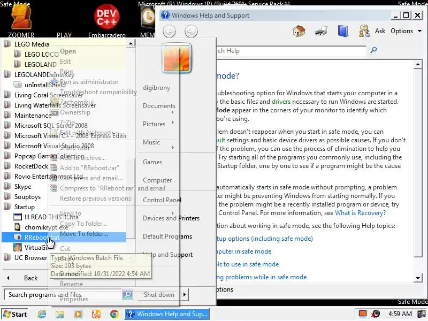Open the Help home icon
428x321 pixels.
[x=299, y=31]
